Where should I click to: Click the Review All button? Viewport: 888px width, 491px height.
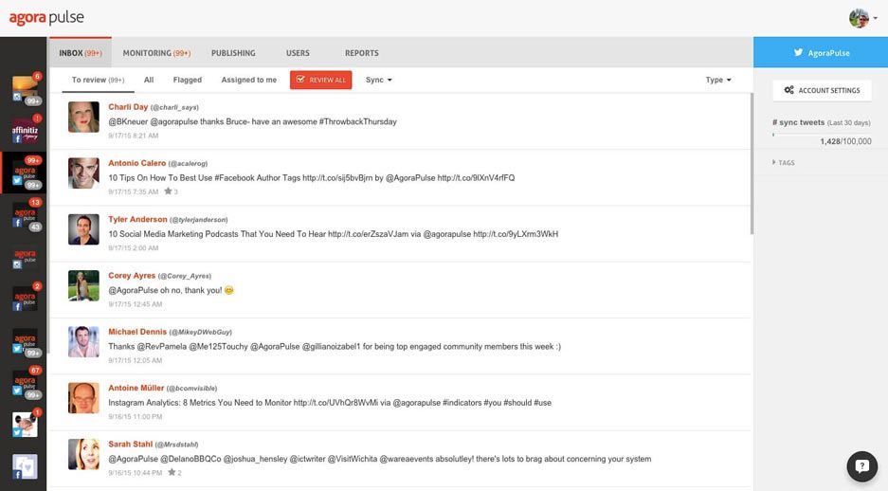pos(320,80)
